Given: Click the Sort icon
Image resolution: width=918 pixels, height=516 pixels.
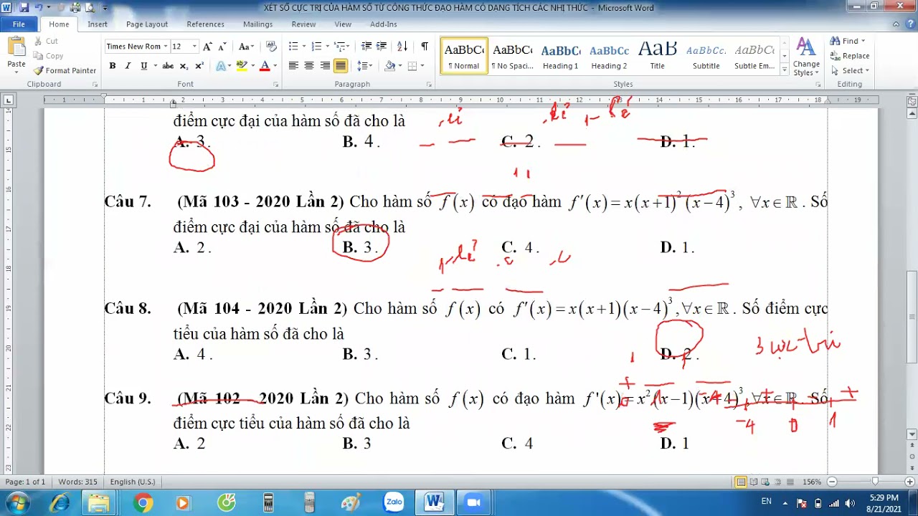Looking at the screenshot, I should tap(402, 47).
